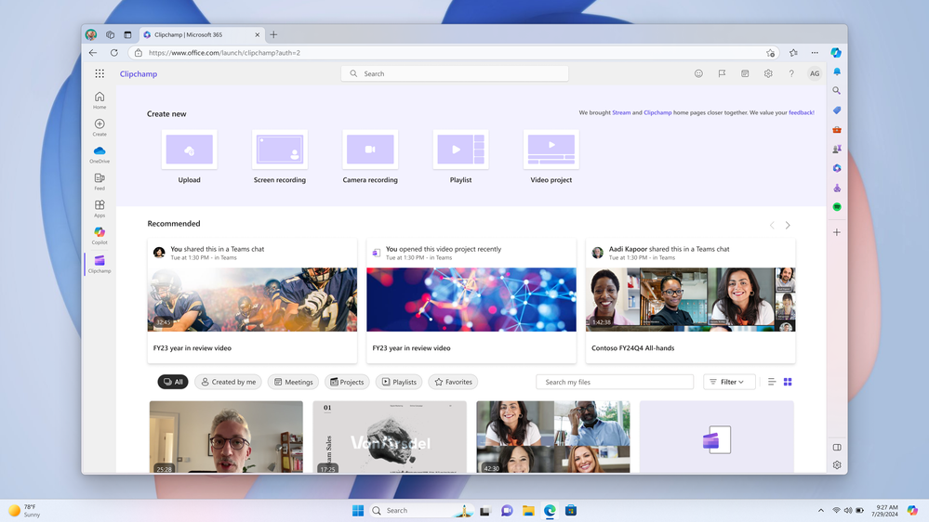
Task: Open the settings gear in Clipchamp header
Action: pos(768,73)
